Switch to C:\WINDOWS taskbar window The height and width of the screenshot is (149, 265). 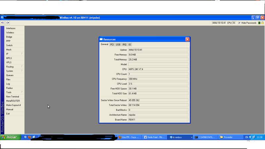point(205,137)
